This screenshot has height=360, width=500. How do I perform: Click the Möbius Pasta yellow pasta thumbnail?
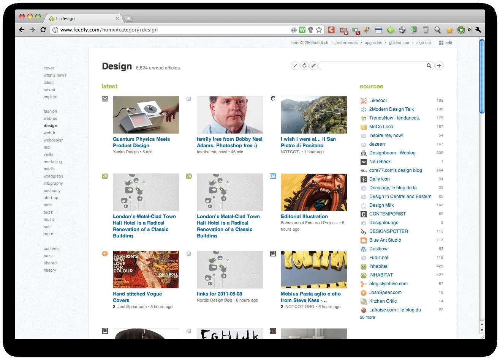[314, 270]
